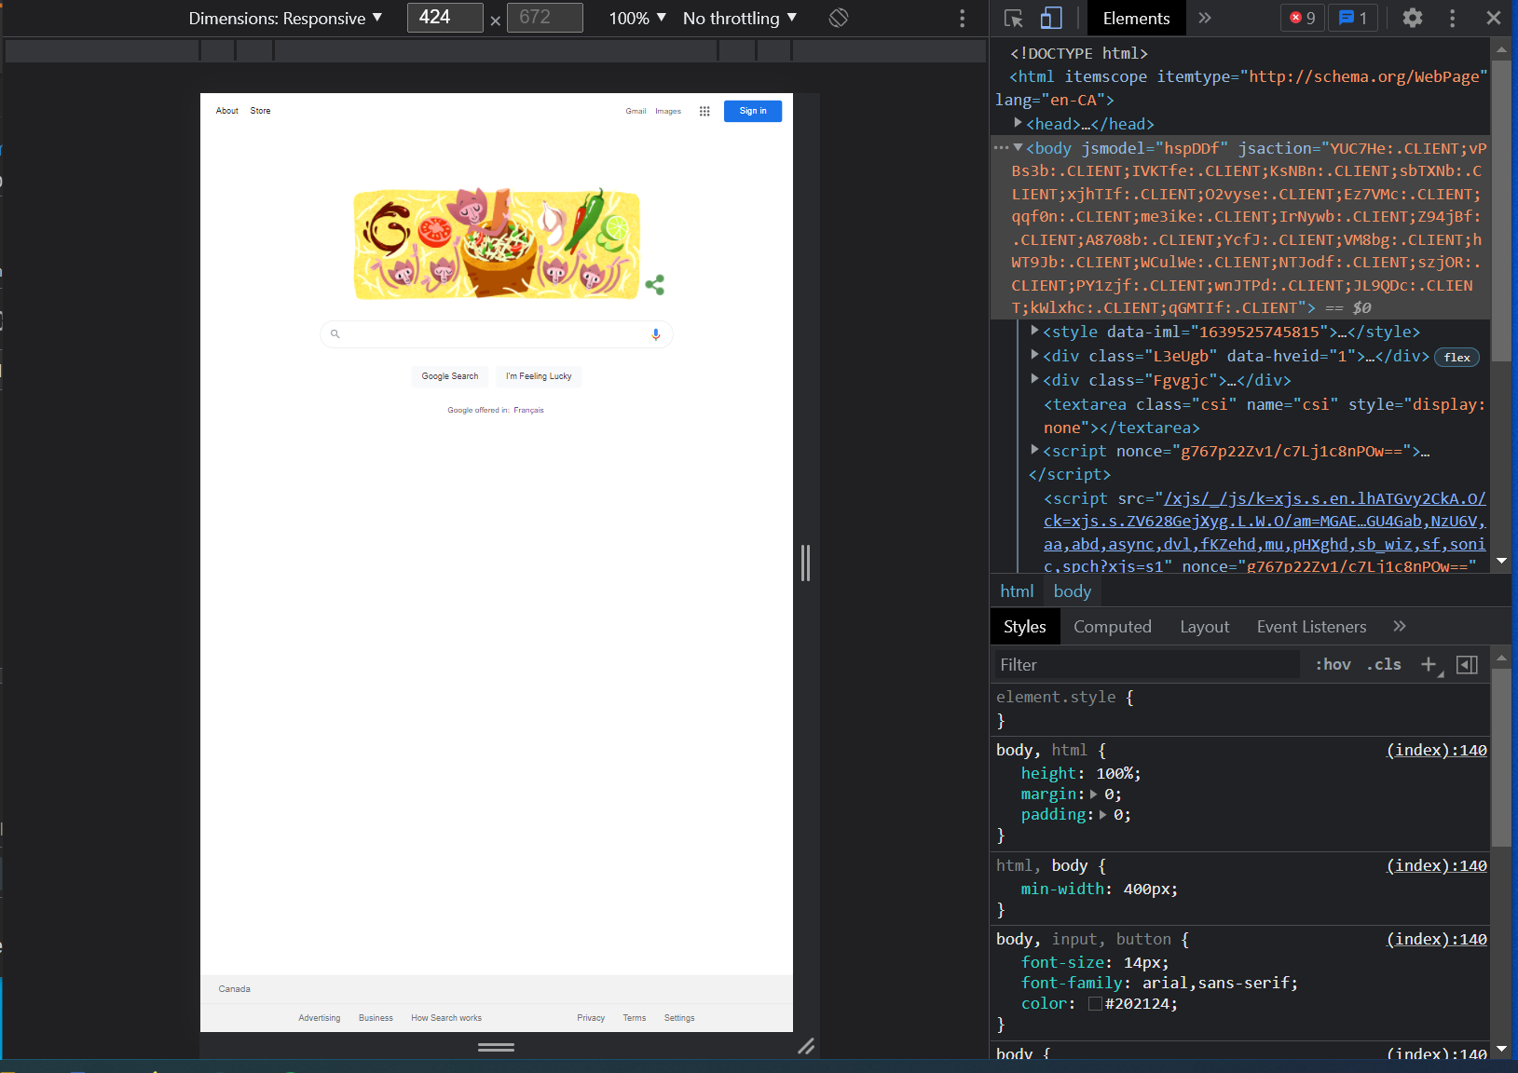
Task: Add a new style rule
Action: (1429, 664)
